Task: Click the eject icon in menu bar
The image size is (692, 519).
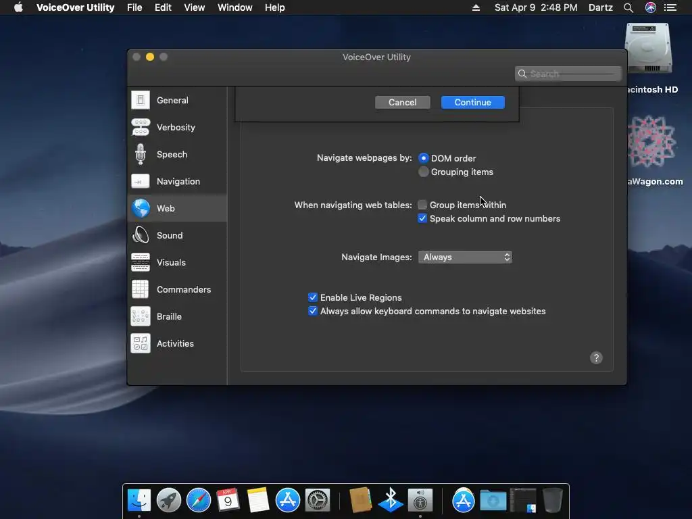Action: pos(476,7)
